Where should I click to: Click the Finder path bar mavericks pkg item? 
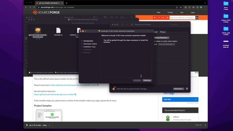pyautogui.click(x=67, y=73)
